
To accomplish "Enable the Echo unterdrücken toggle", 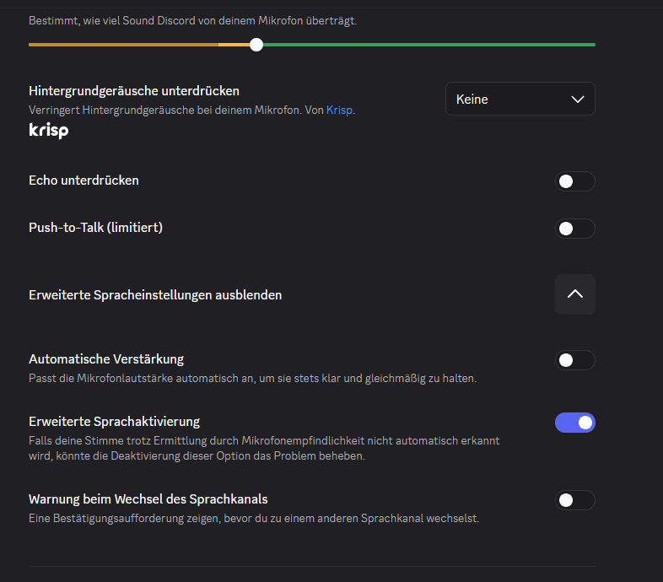I will click(x=574, y=181).
